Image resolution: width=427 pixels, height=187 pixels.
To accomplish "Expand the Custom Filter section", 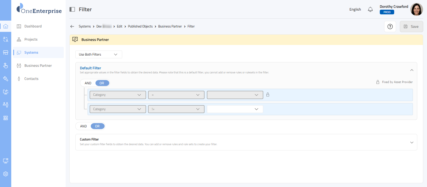I will (411, 142).
